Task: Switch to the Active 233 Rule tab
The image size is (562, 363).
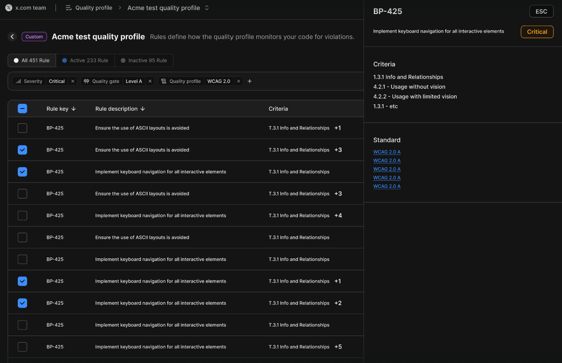Action: tap(85, 60)
